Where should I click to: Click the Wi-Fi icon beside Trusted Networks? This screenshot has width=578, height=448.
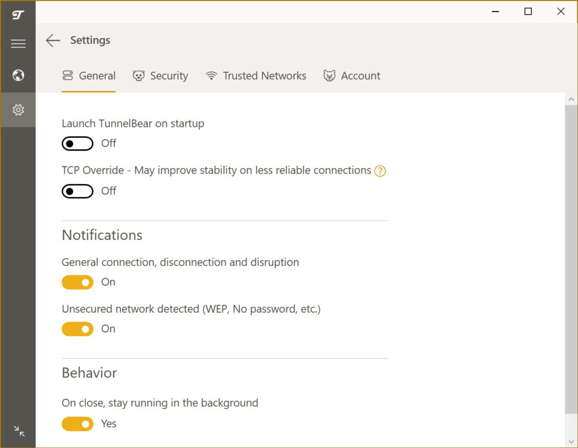(211, 76)
